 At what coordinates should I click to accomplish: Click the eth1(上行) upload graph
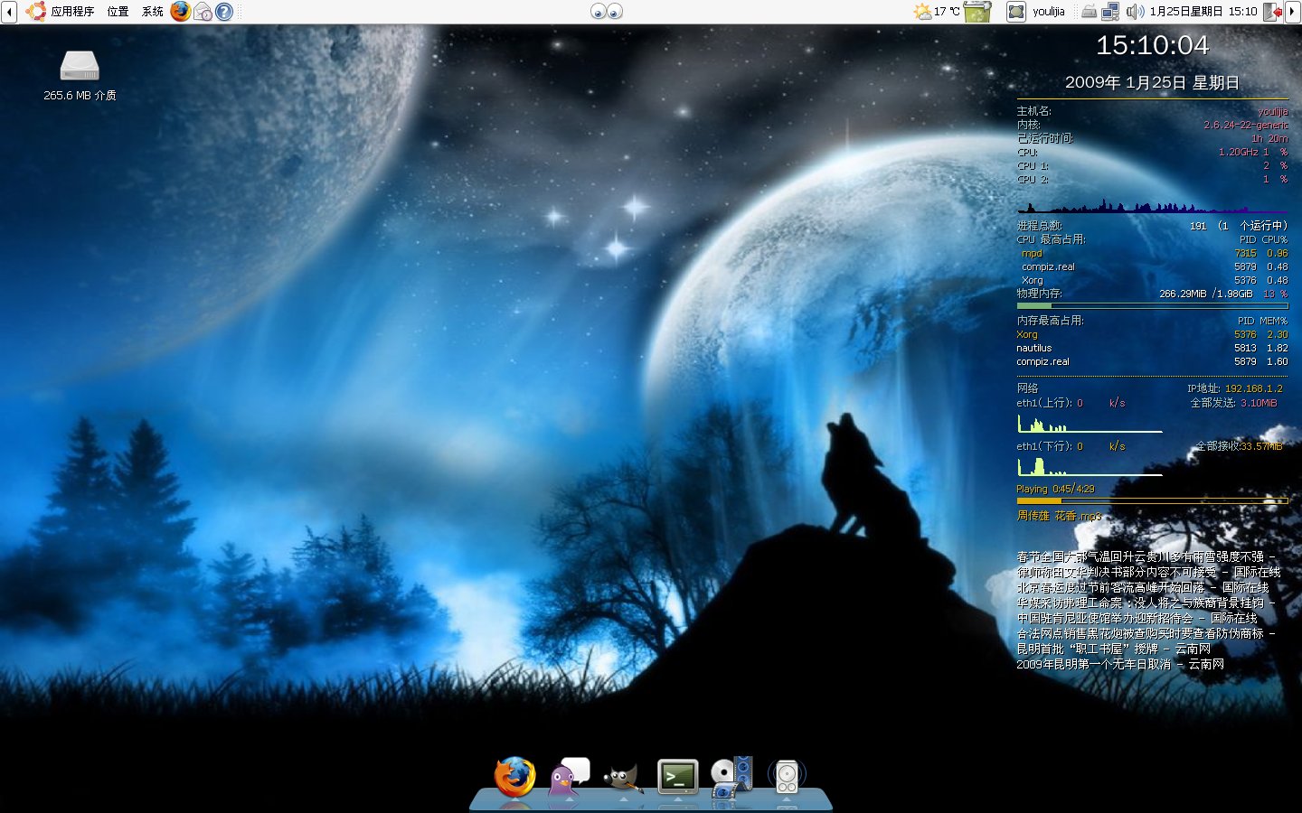[x=1090, y=423]
